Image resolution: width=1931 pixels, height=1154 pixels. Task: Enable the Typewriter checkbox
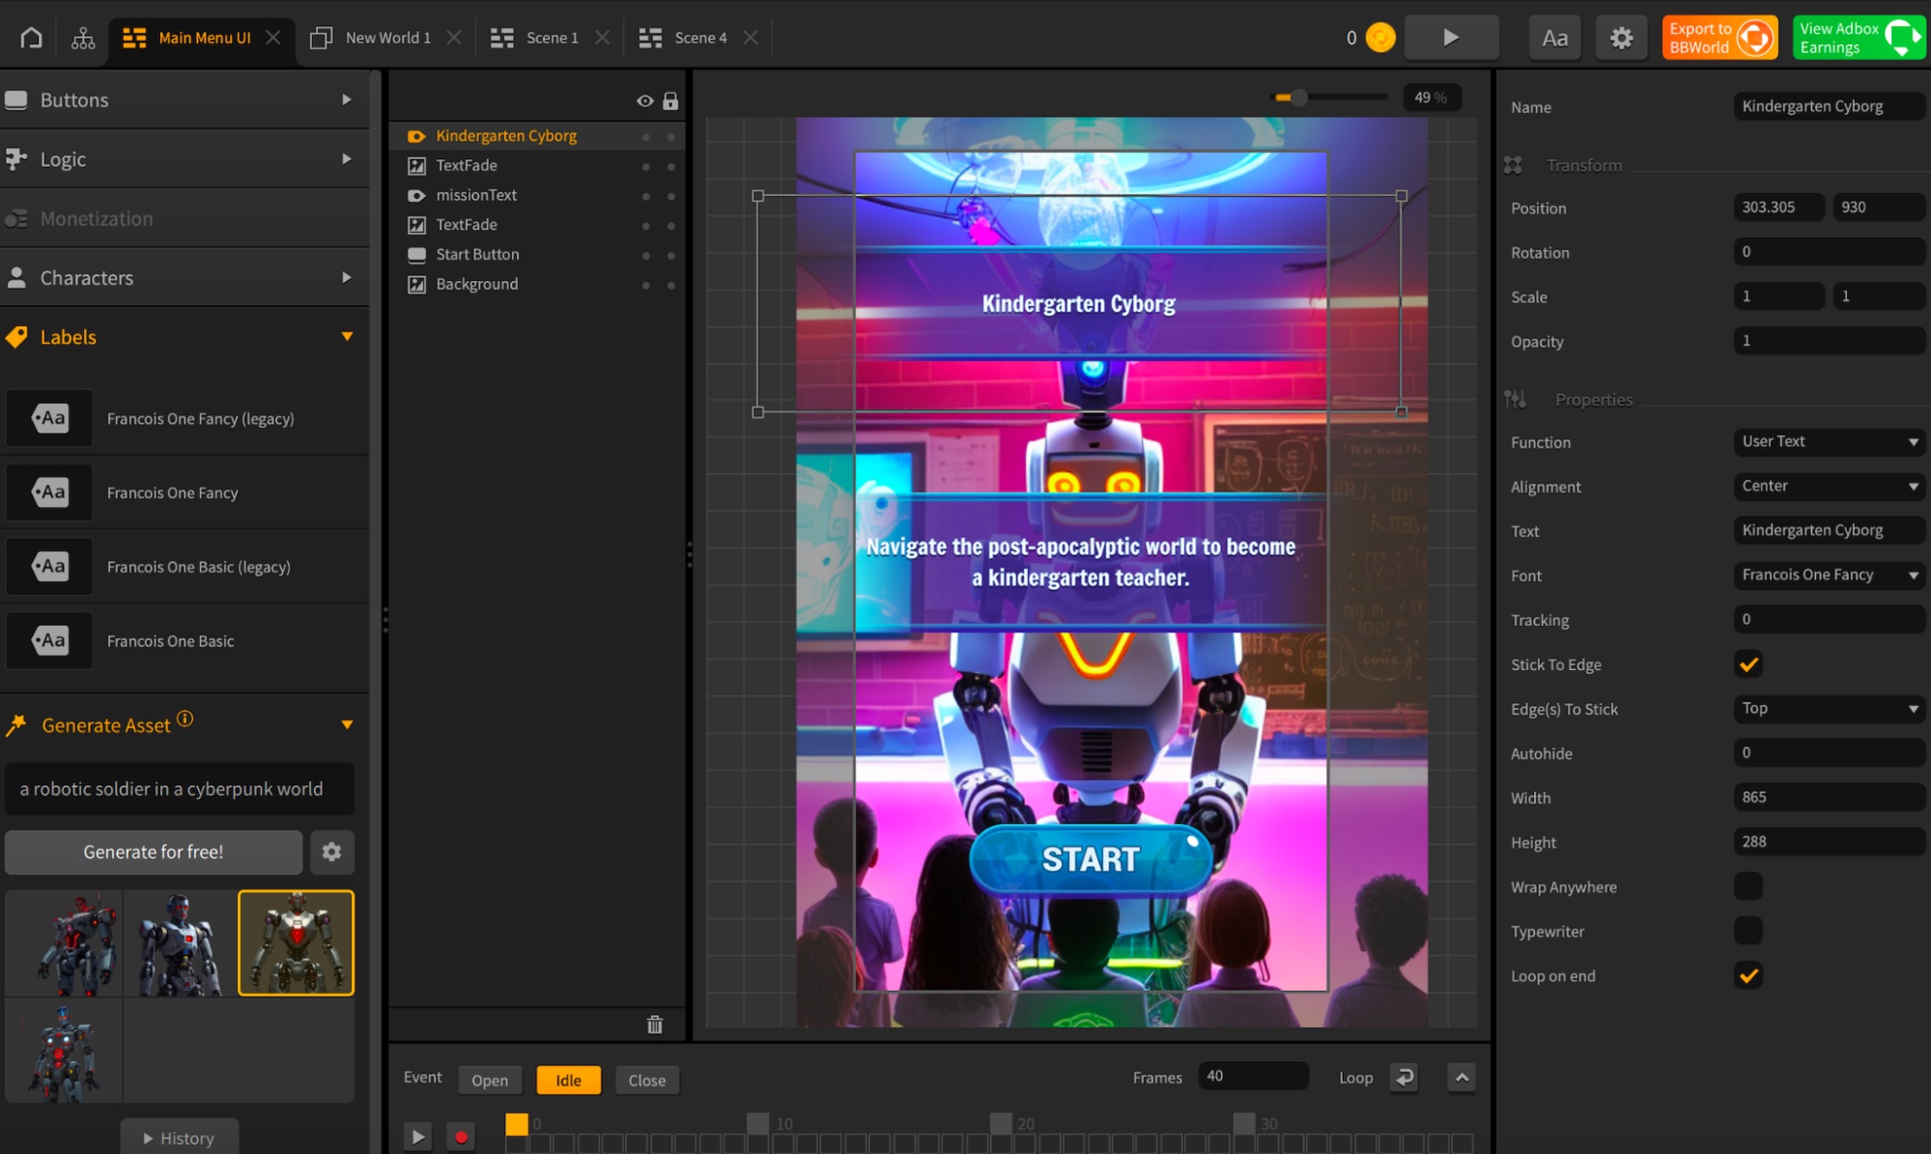click(x=1747, y=931)
